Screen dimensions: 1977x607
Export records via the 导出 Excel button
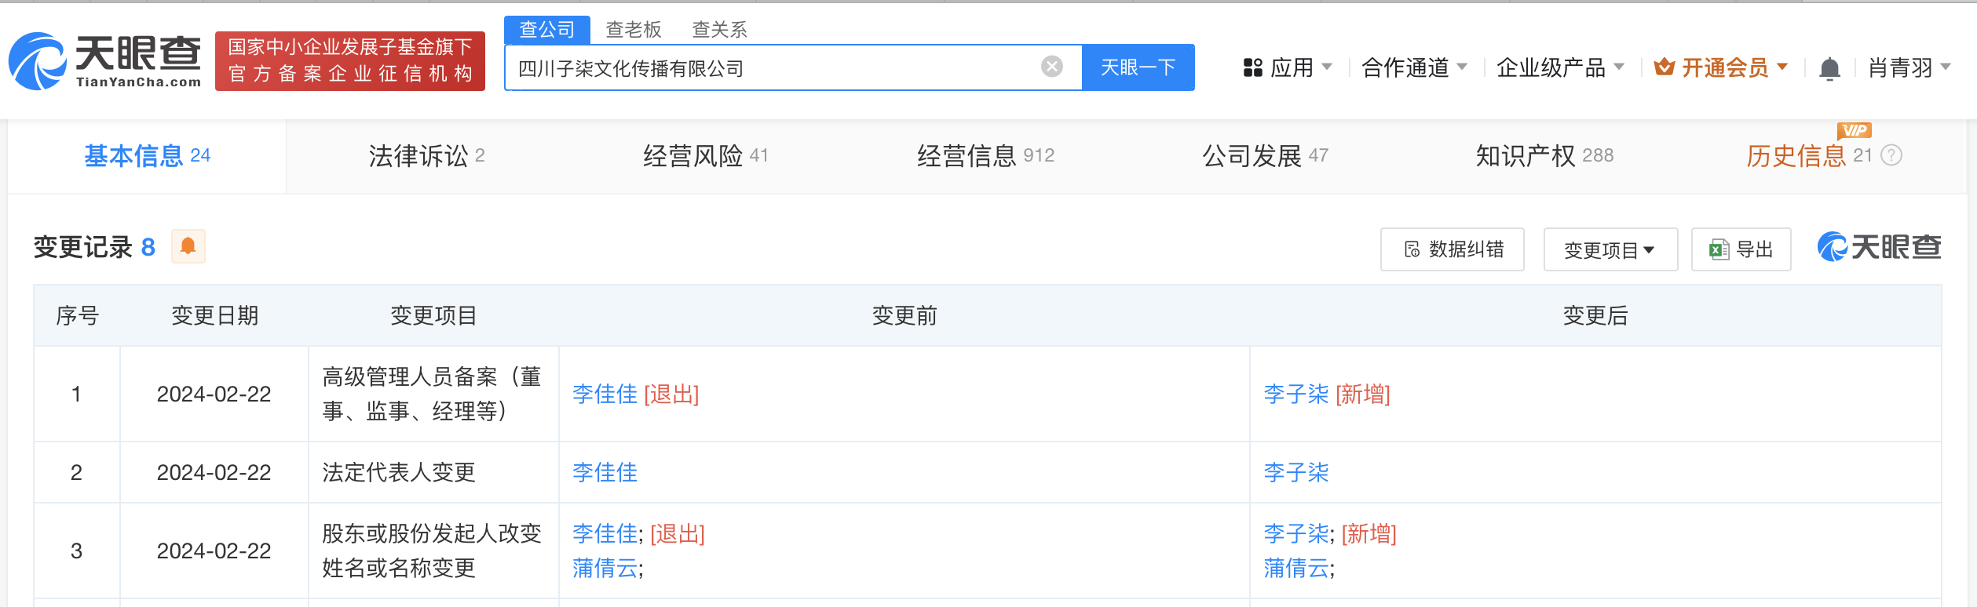tap(1741, 249)
